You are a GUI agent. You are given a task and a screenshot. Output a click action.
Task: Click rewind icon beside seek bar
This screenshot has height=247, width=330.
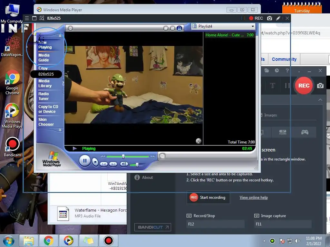[x=103, y=157]
